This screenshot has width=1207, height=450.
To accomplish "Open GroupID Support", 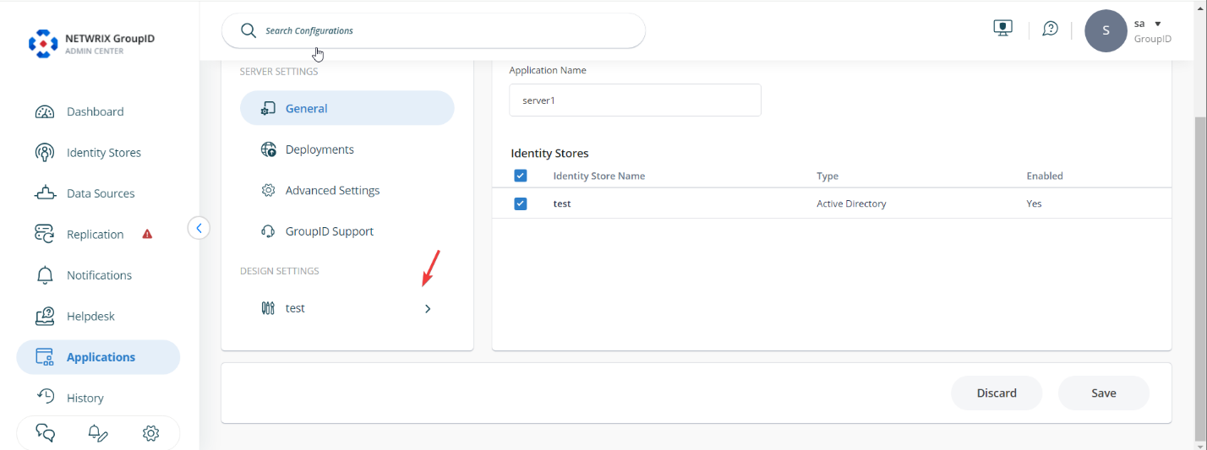I will (x=330, y=231).
